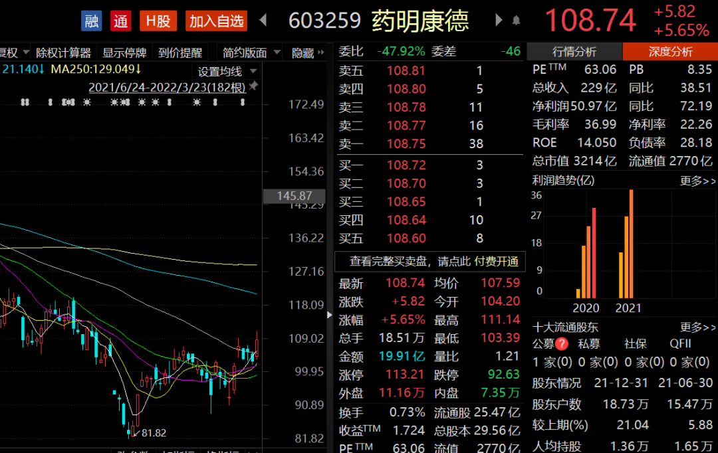
Task: Click the 委比 -47.92% value
Action: [401, 51]
